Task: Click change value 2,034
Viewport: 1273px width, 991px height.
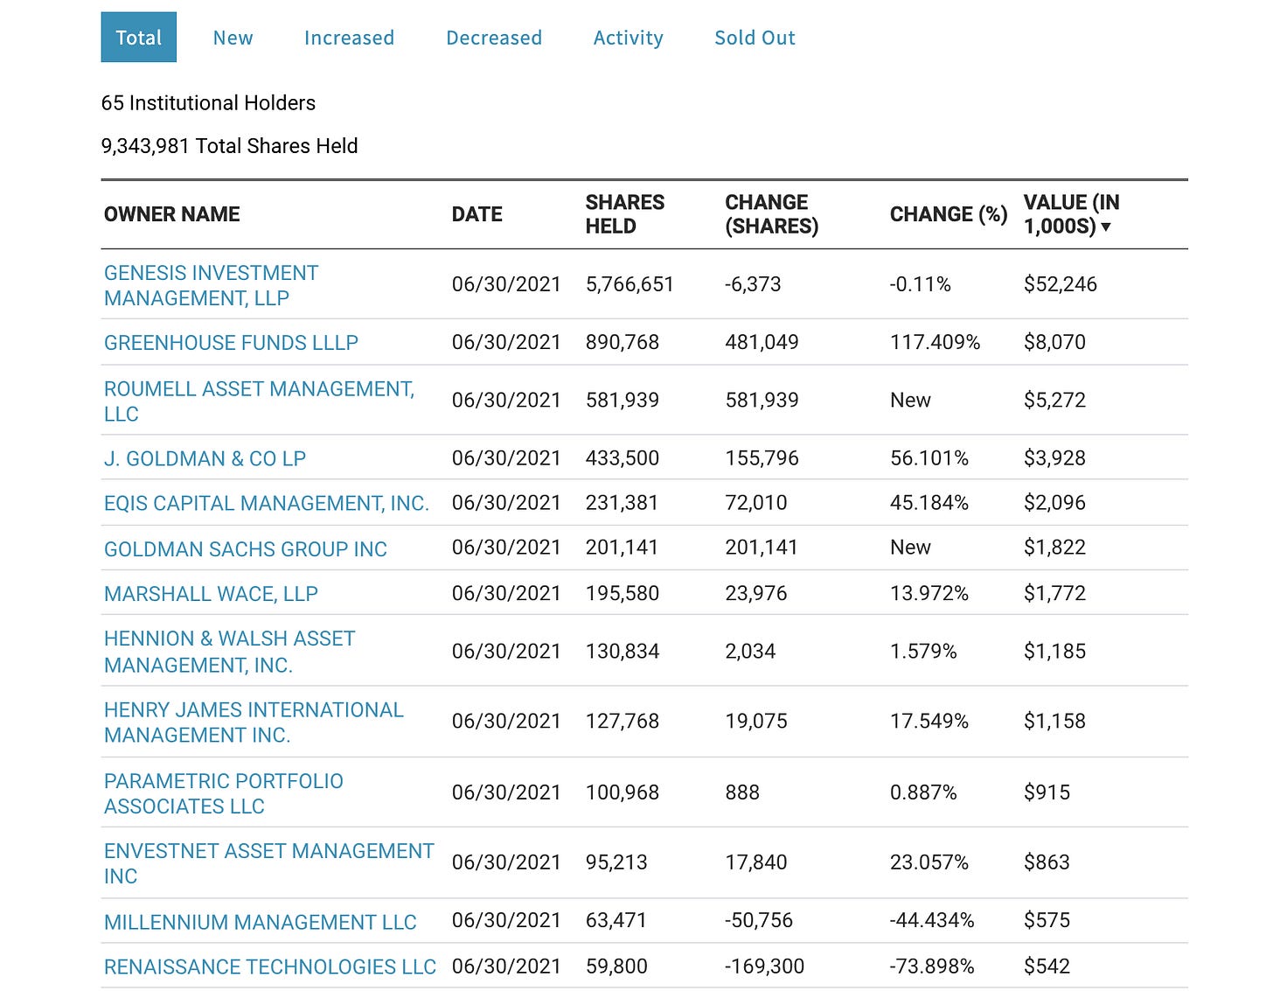Action: coord(750,652)
